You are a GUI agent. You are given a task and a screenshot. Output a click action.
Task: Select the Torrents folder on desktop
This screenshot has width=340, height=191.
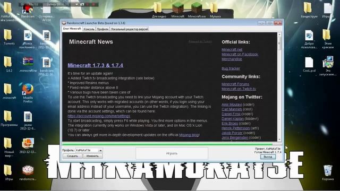pos(9,37)
